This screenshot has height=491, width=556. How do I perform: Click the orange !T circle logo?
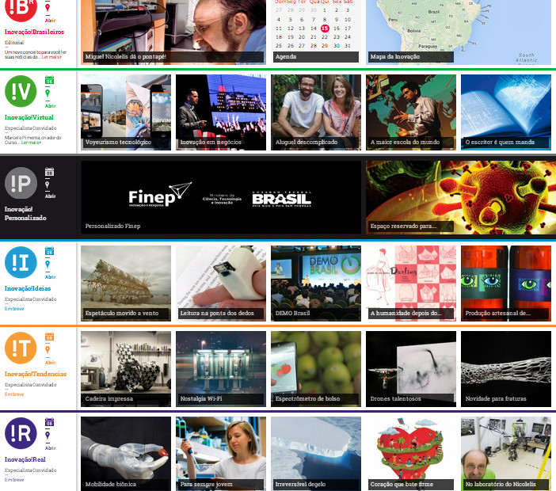pyautogui.click(x=21, y=348)
